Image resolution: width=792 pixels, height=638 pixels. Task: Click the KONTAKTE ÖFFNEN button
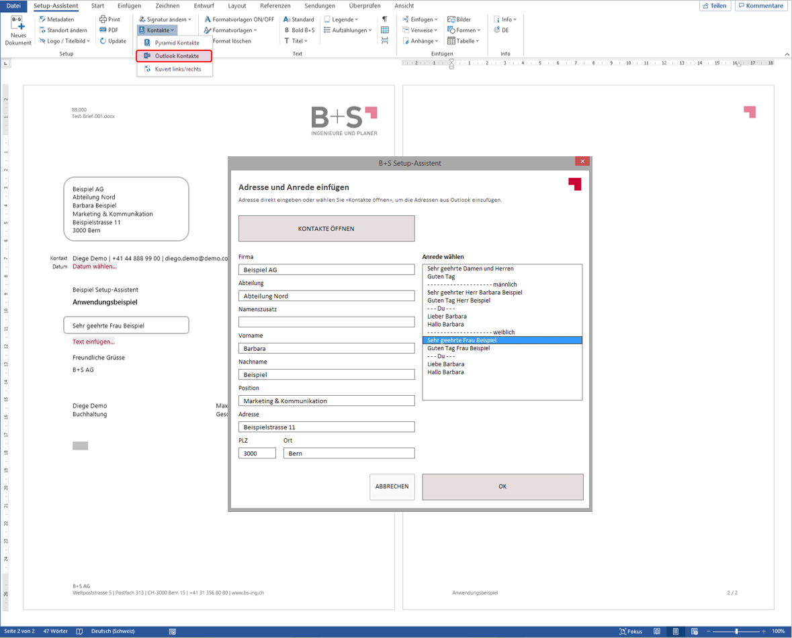[x=326, y=229]
